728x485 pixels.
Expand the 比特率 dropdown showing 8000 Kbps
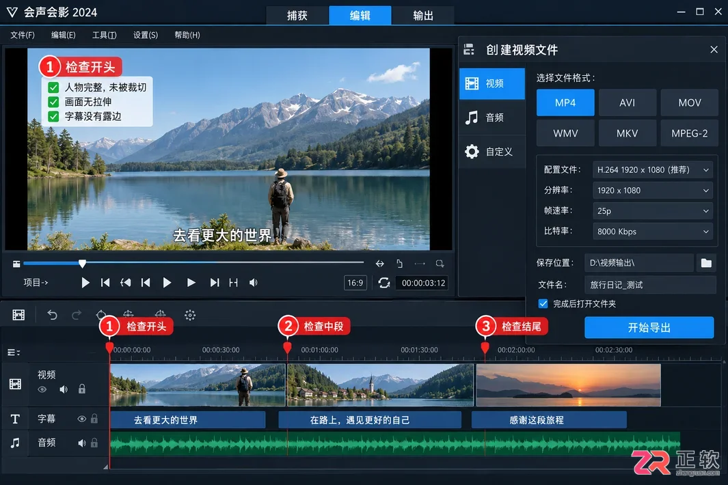652,231
